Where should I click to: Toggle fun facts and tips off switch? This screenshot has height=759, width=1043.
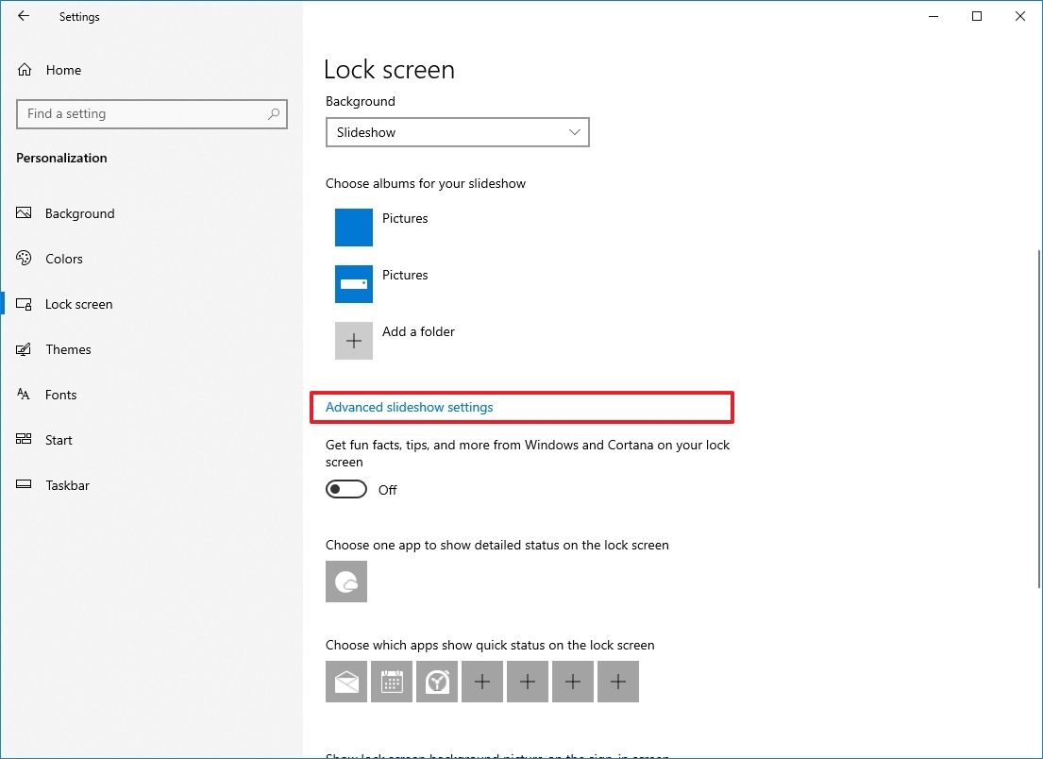tap(345, 489)
